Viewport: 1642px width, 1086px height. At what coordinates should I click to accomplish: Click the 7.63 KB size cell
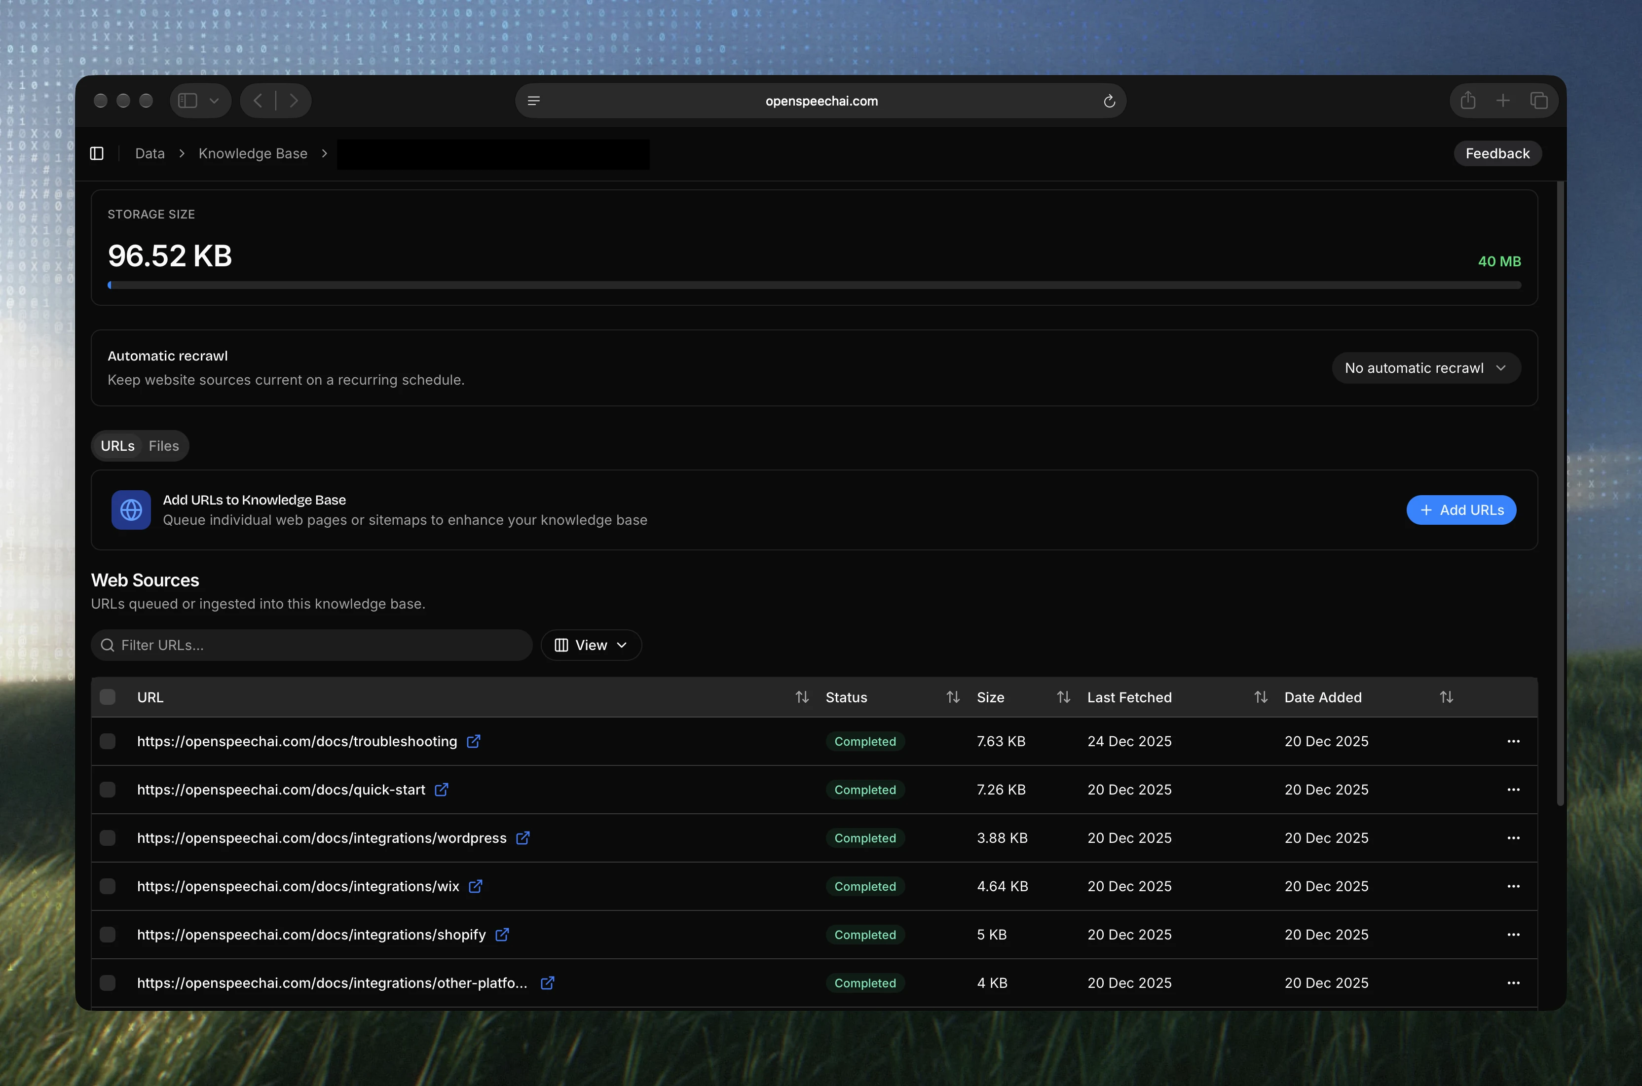[1001, 741]
